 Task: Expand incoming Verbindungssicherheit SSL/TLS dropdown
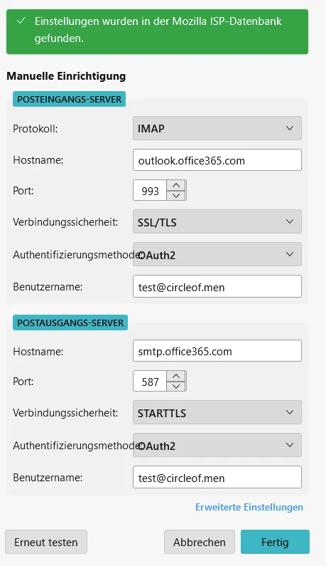click(217, 221)
